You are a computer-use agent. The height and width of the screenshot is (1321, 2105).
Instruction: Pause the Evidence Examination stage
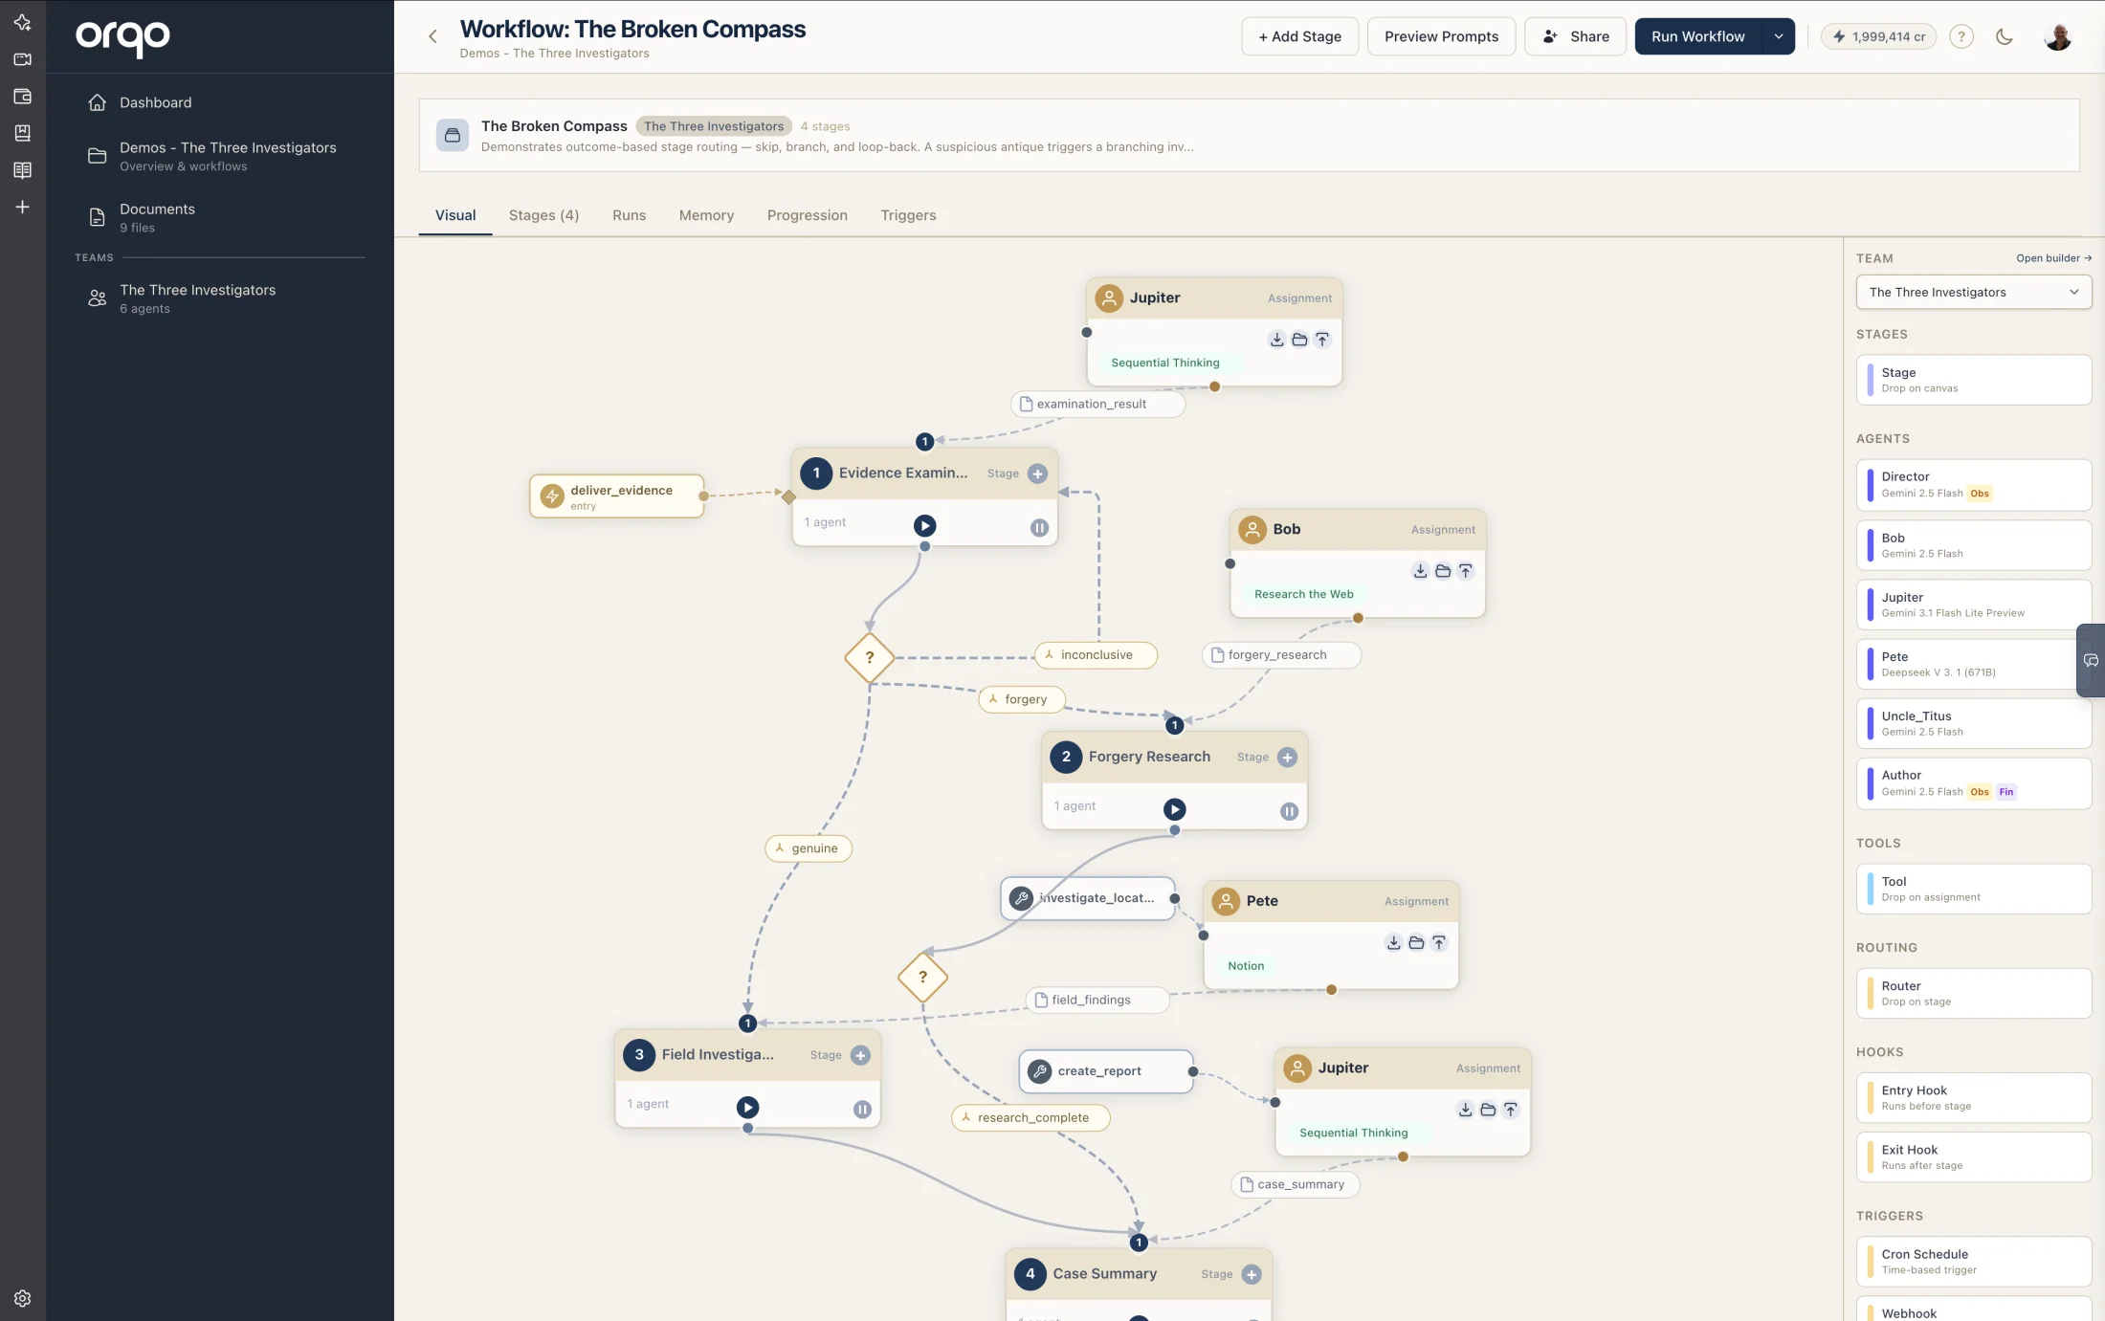[x=1039, y=527]
